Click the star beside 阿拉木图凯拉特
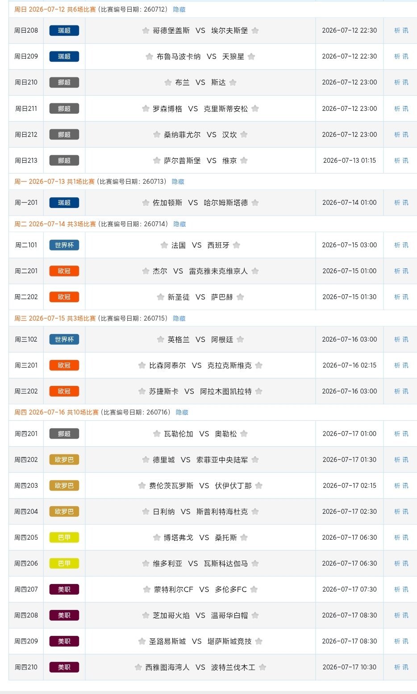Screen dimensions: 417x694 point(259,391)
